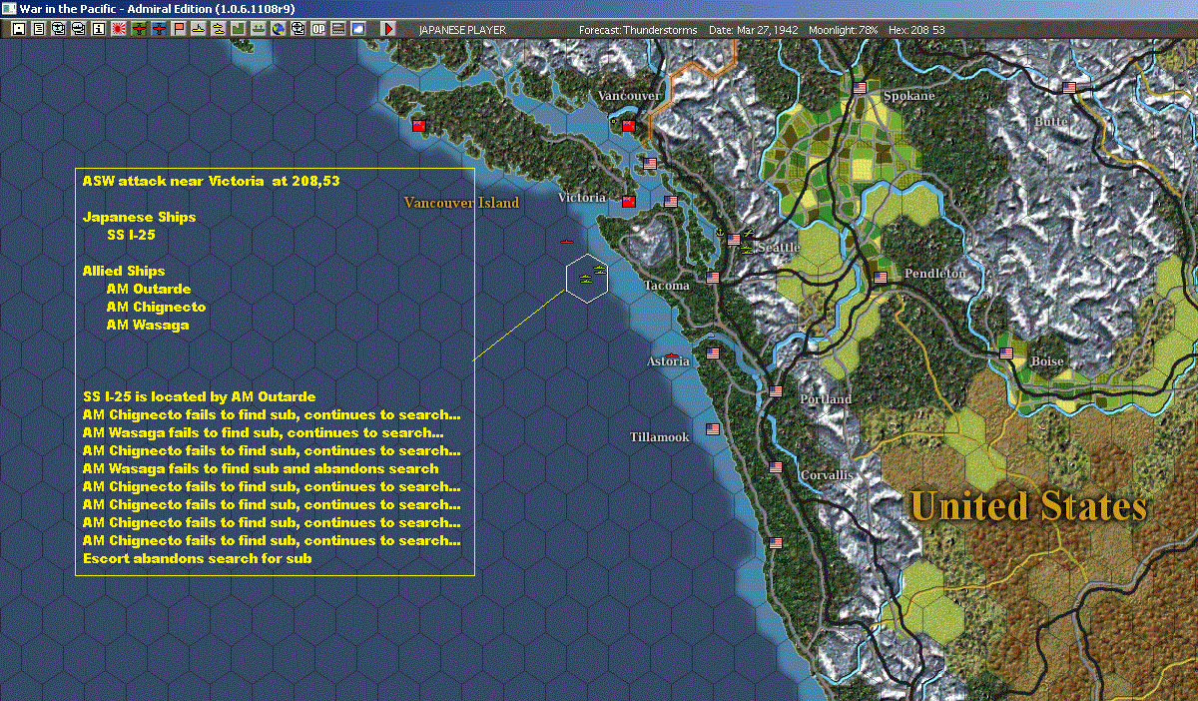Click the airfield icon above Seattle label
Viewport: 1198px width, 701px height.
point(748,234)
